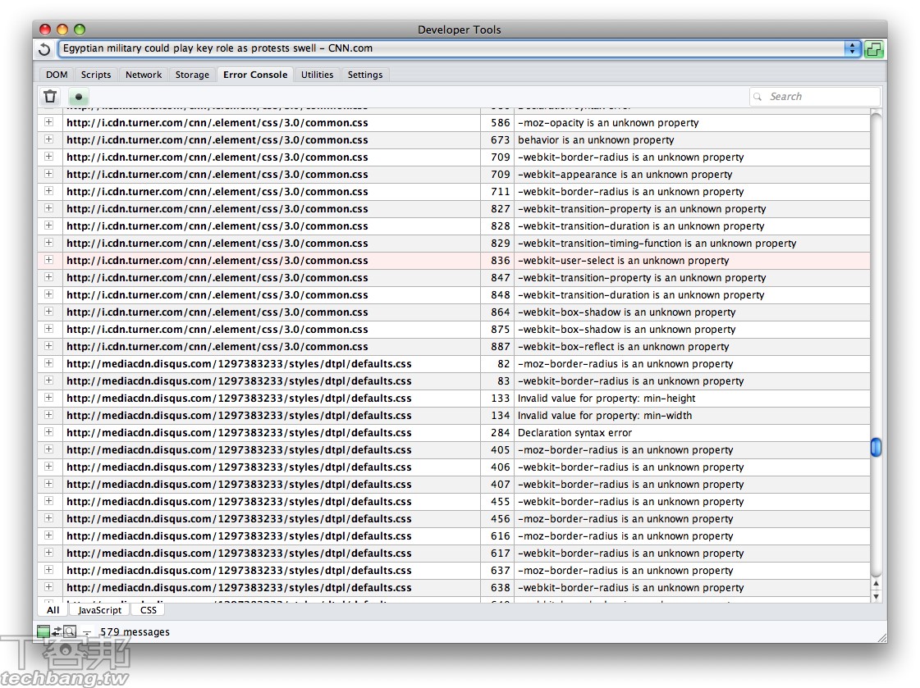920x688 pixels.
Task: Expand the -moz-opacity error row at line 586
Action: [x=48, y=122]
